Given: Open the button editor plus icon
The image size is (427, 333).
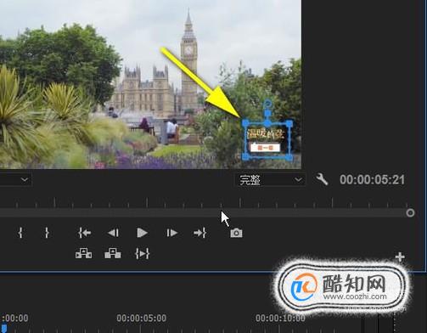Looking at the screenshot, I should [400, 257].
